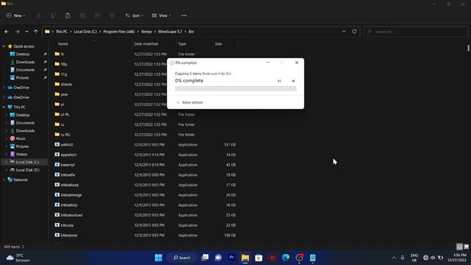
Task: Pause the copy operation
Action: pyautogui.click(x=279, y=81)
